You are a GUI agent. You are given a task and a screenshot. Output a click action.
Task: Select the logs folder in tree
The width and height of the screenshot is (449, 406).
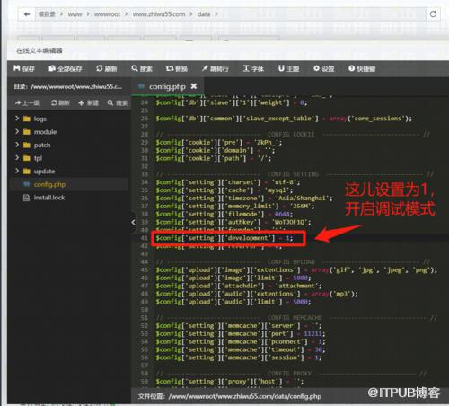tap(40, 119)
